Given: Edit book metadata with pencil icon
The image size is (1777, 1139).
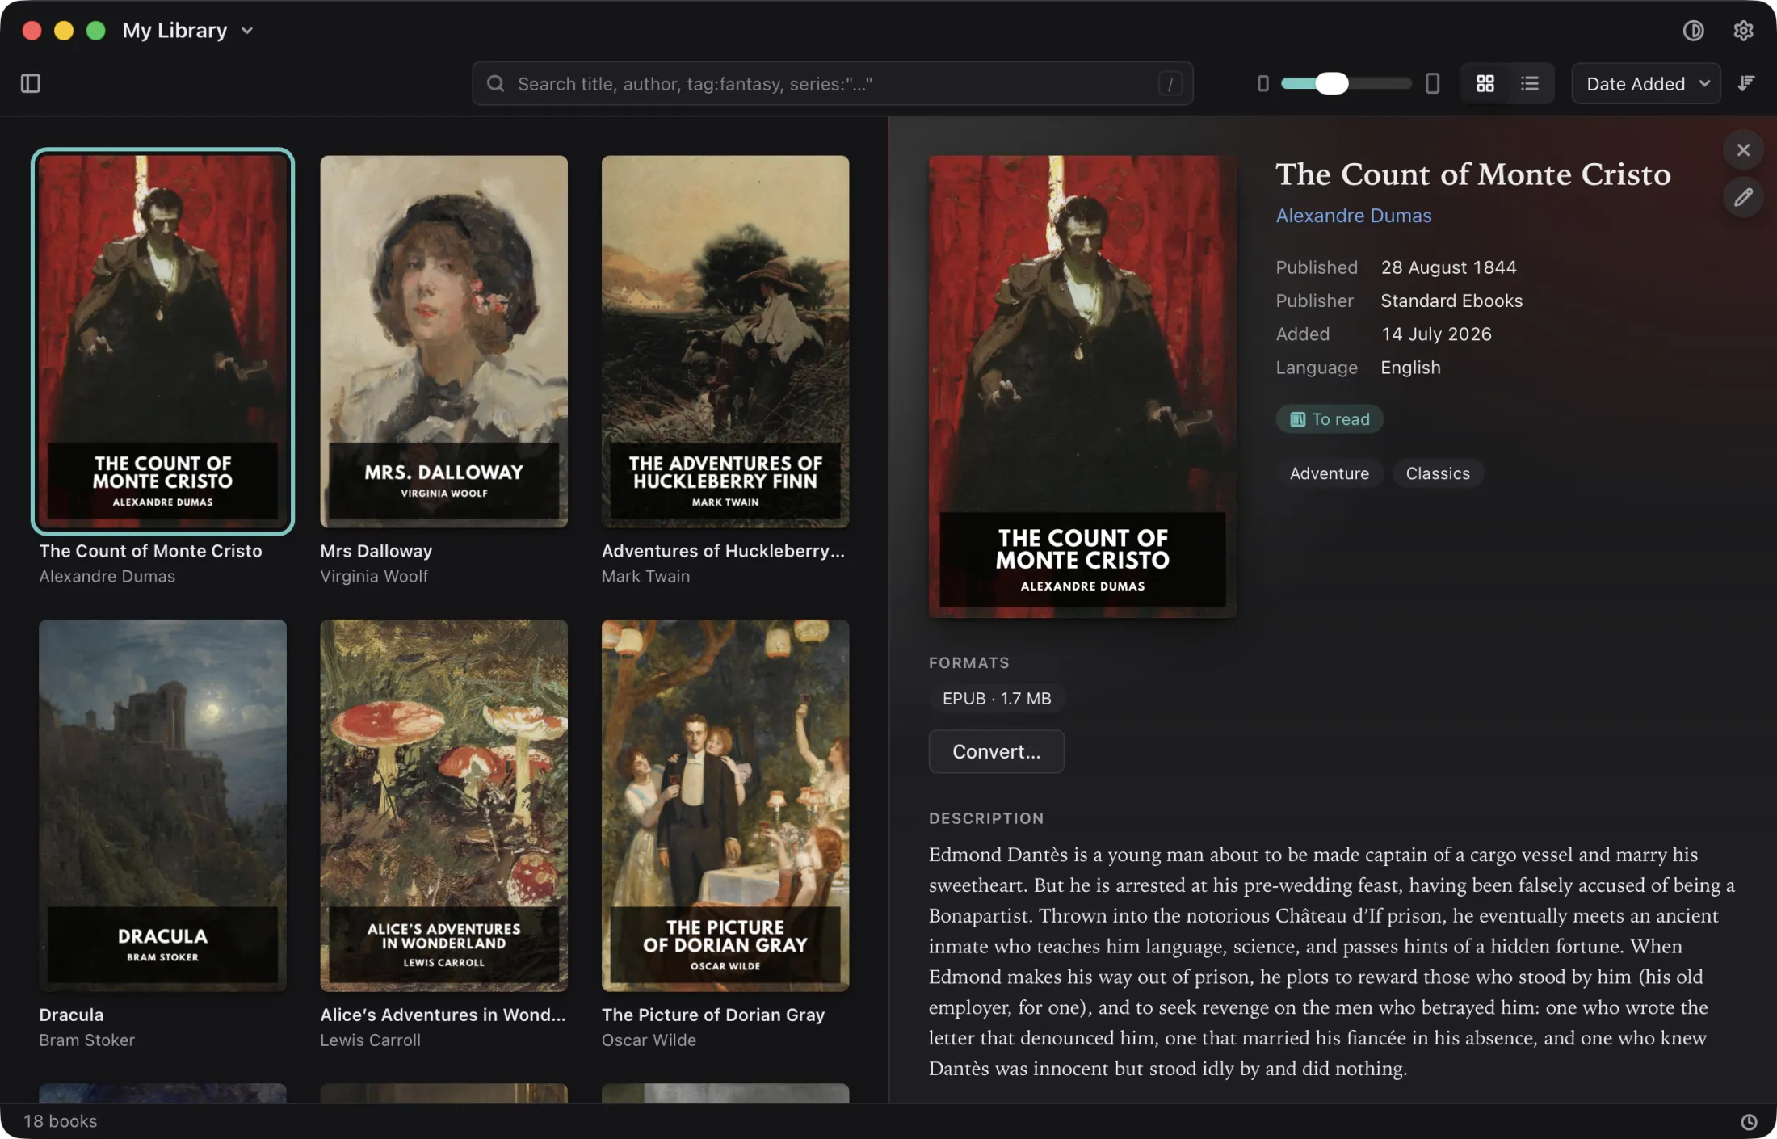Looking at the screenshot, I should [x=1743, y=197].
